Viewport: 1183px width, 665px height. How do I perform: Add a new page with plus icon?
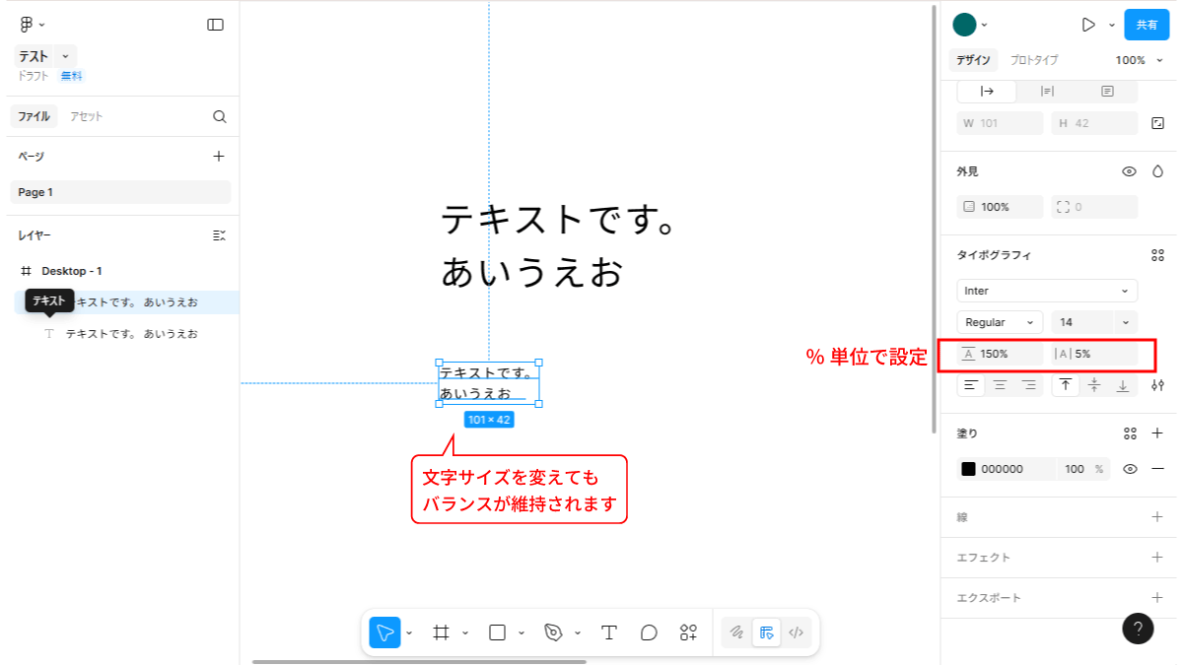(219, 156)
